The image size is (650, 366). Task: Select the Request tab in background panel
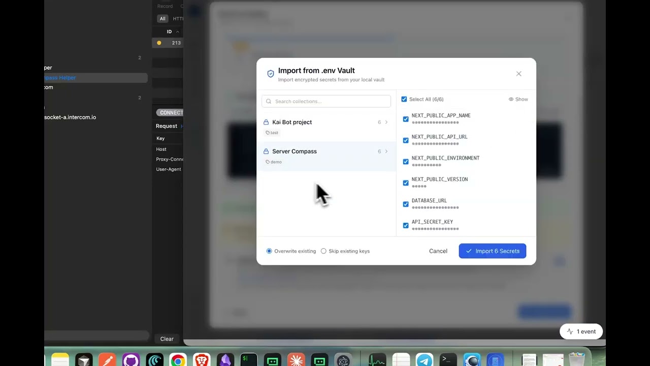tap(167, 126)
